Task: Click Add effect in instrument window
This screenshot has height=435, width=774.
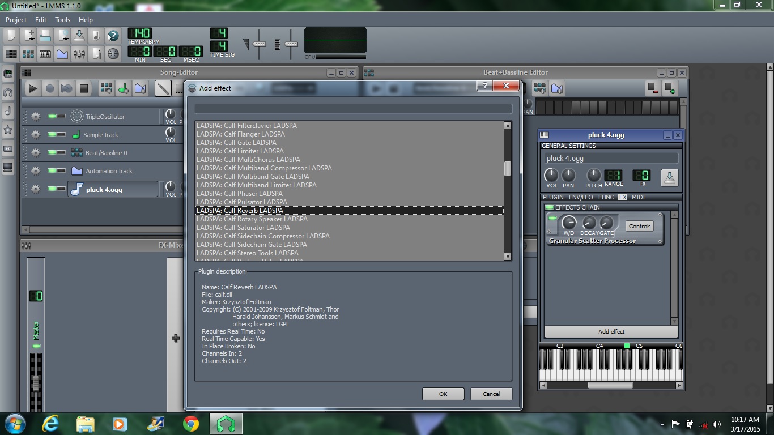Action: [x=611, y=331]
